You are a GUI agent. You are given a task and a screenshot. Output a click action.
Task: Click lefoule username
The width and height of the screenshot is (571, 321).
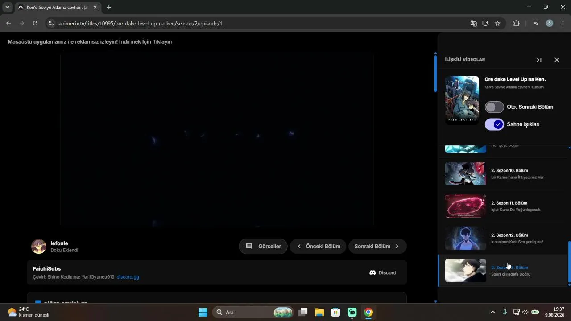pyautogui.click(x=59, y=243)
